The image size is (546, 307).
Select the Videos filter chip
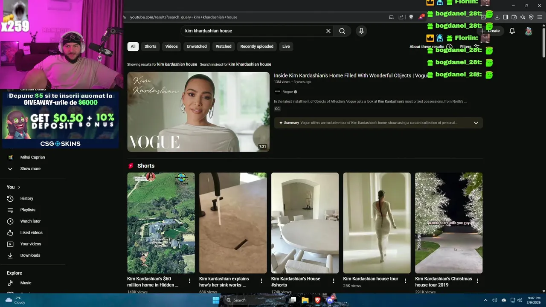pyautogui.click(x=171, y=46)
